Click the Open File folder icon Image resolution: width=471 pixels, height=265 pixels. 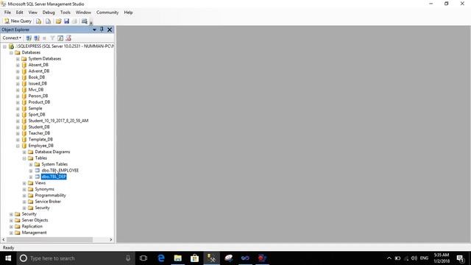point(58,21)
